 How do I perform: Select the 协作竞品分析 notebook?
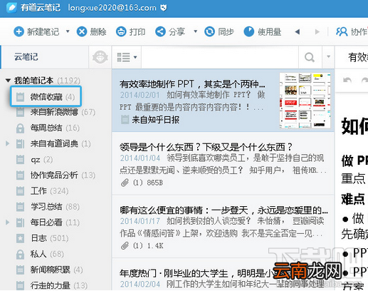pyautogui.click(x=56, y=175)
